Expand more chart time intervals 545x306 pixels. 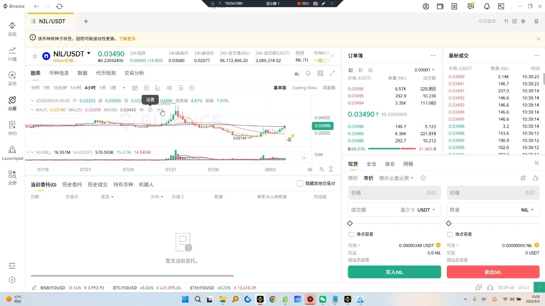124,88
